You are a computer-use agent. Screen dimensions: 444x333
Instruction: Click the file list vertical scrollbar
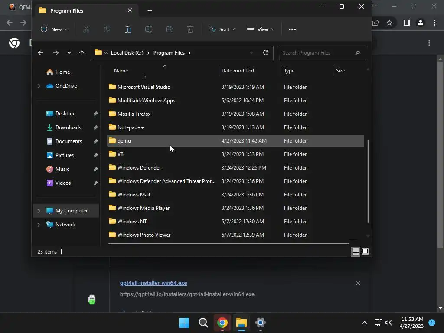[x=368, y=181]
